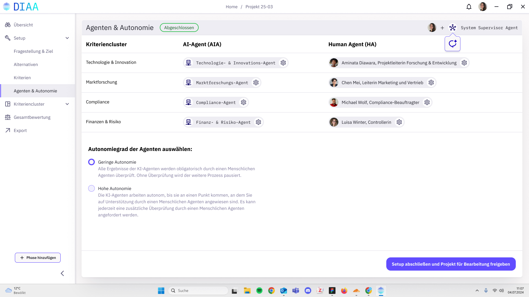Click the Windows taskbar Suche field

pos(198,290)
